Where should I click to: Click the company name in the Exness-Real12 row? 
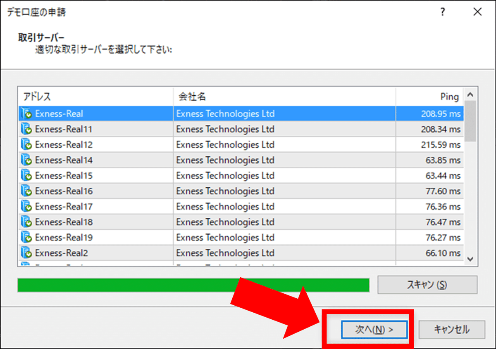click(225, 145)
